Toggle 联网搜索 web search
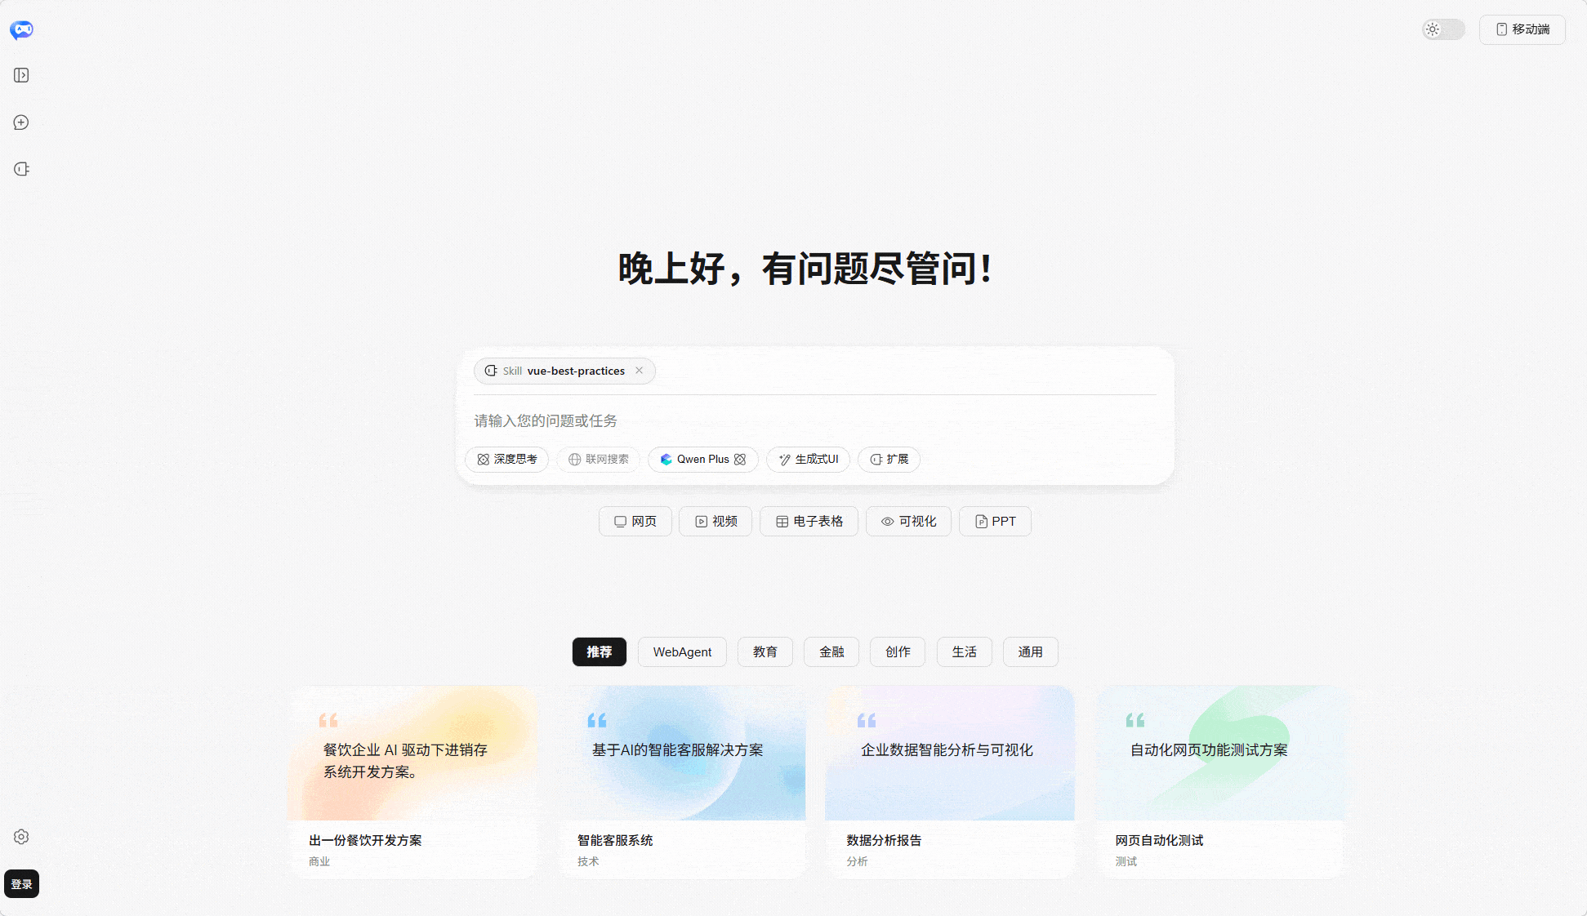Screen dimensions: 1587x916 598,460
